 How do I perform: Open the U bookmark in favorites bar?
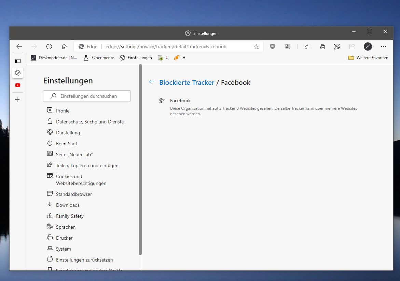(163, 58)
